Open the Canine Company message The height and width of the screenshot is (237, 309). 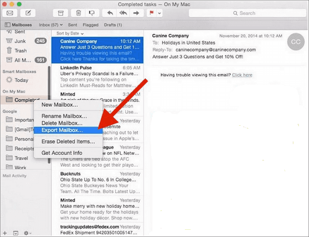(97, 50)
